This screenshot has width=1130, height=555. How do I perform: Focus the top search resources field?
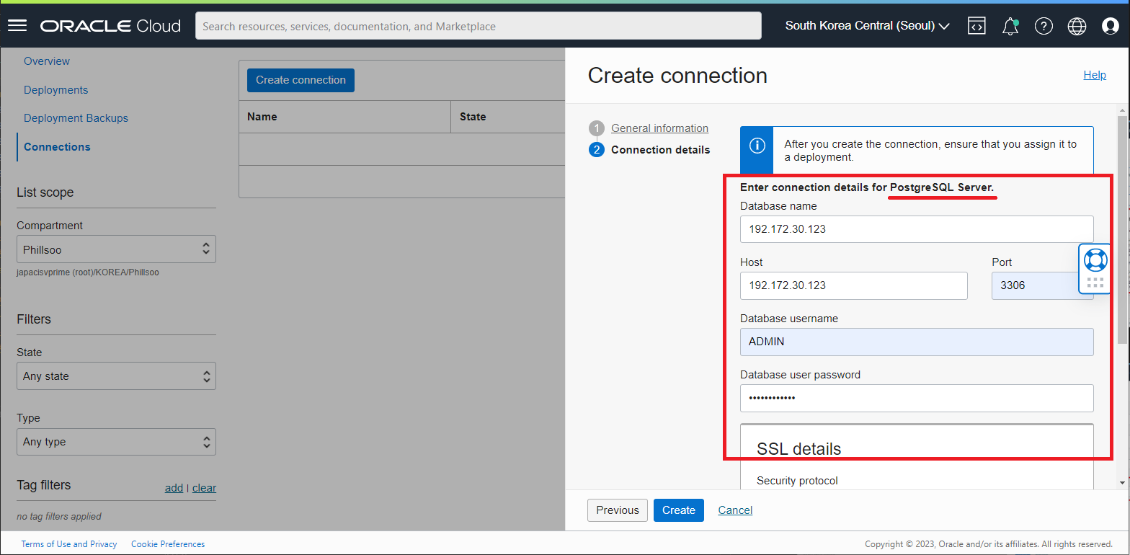479,26
